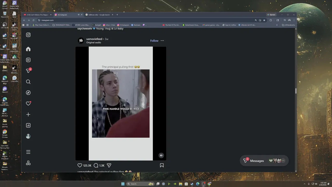Screen dimensions: 332x187
Task: Open the More hamburger menu in sidebar
Action: (28, 152)
